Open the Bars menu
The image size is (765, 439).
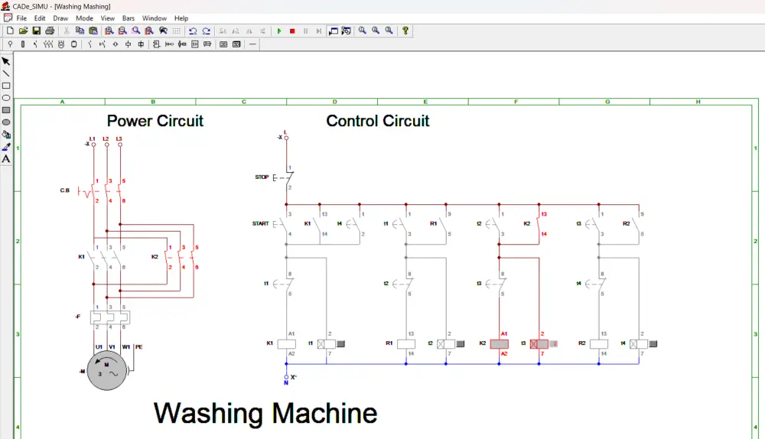(x=129, y=18)
